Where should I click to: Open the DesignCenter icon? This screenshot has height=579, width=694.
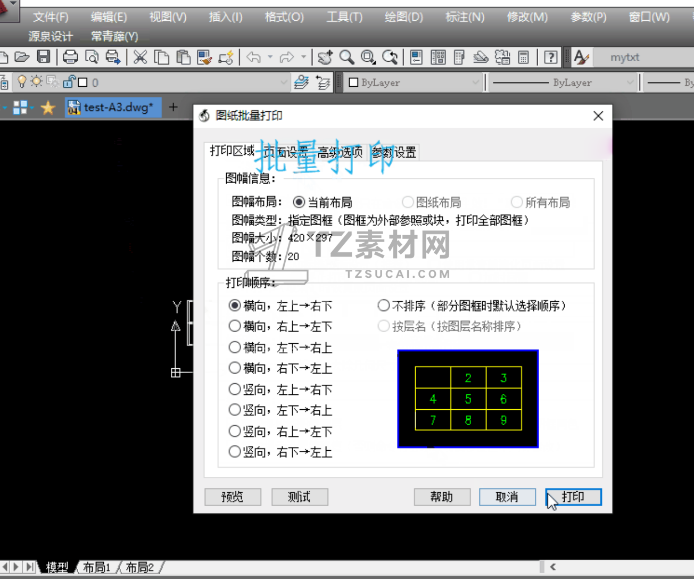point(438,57)
